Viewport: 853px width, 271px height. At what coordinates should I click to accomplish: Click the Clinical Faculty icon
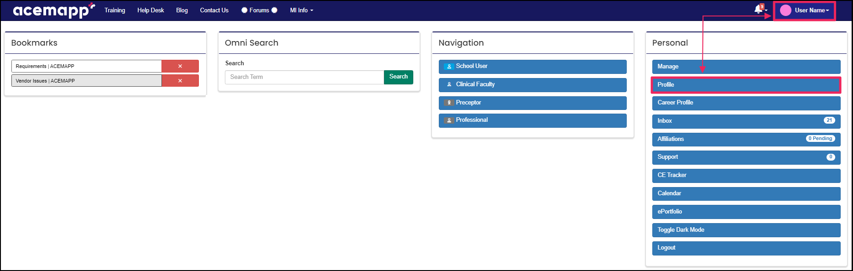click(x=449, y=84)
